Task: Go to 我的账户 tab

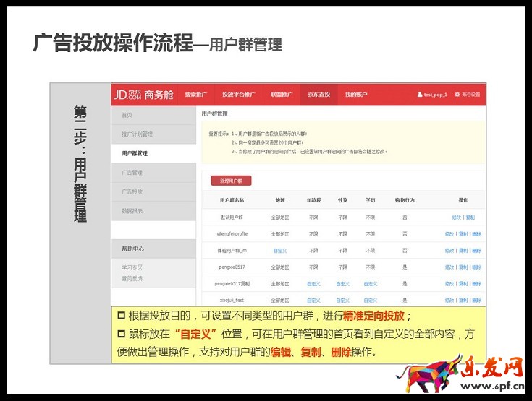Action: click(x=356, y=95)
